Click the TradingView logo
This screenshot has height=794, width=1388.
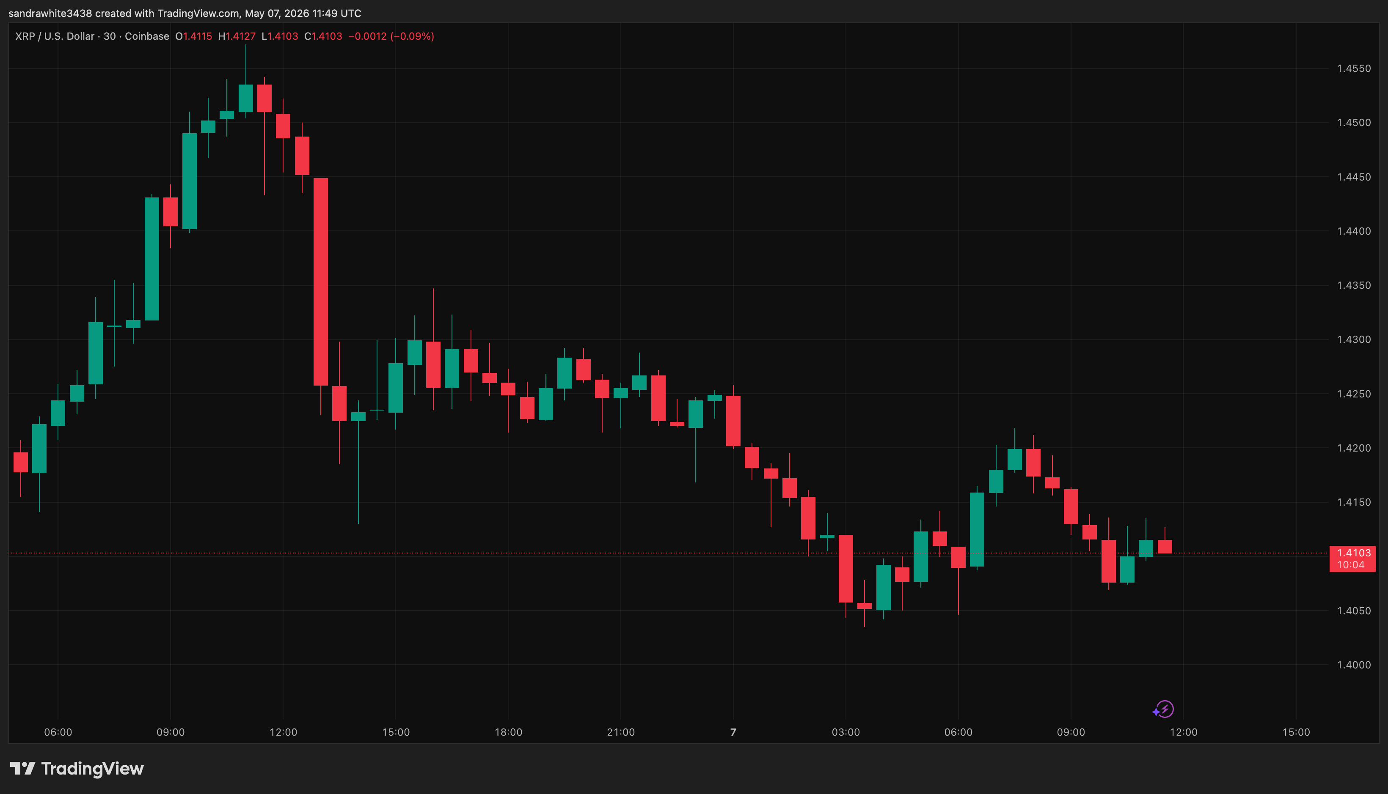coord(77,768)
